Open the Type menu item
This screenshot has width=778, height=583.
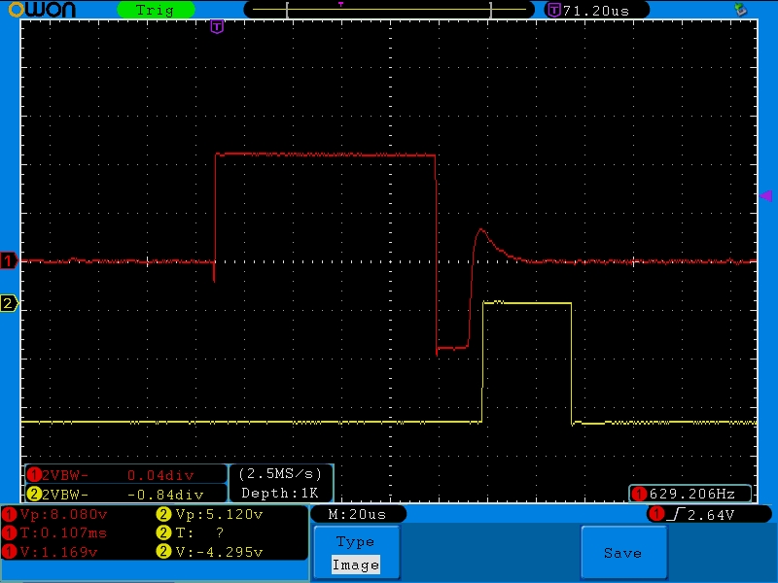click(355, 542)
